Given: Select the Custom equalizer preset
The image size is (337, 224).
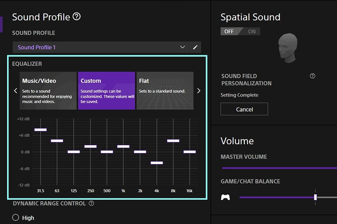Looking at the screenshot, I should [x=107, y=91].
